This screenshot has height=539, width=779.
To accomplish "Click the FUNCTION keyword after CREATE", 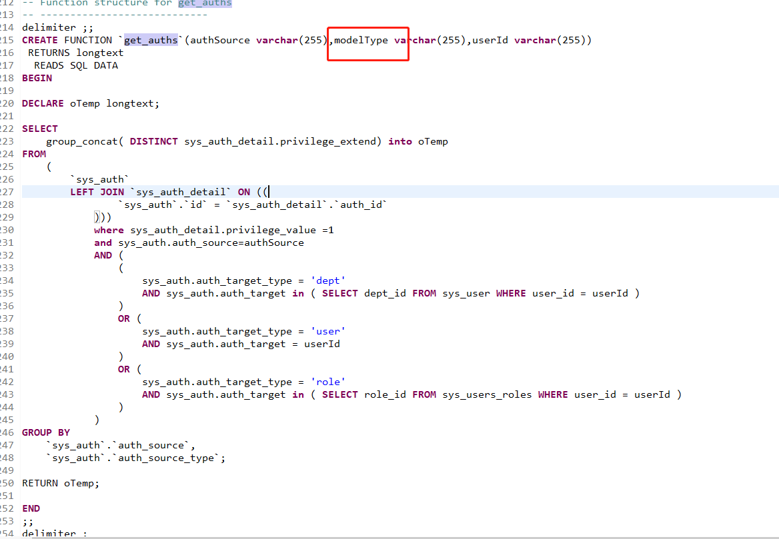I will [88, 40].
